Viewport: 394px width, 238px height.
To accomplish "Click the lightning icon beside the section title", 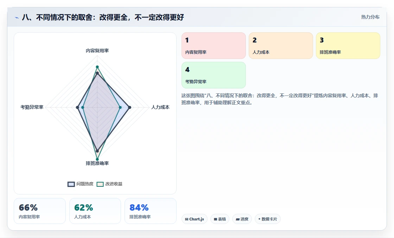I will [x=17, y=18].
